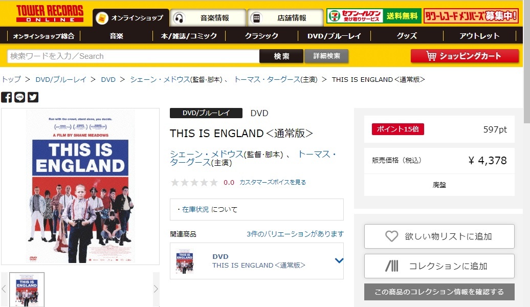Open 音楽 menu item
Image resolution: width=530 pixels, height=307 pixels.
116,36
